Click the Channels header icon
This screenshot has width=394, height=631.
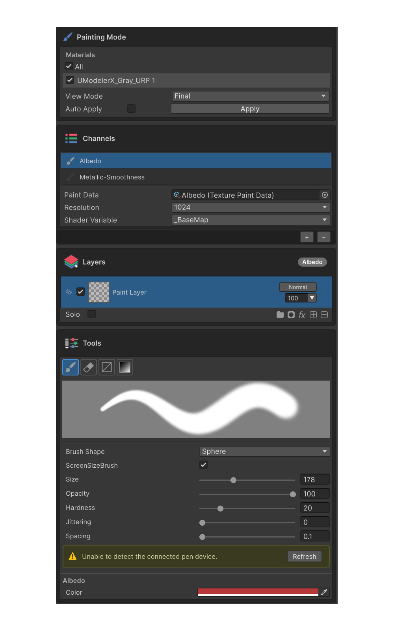(x=71, y=138)
